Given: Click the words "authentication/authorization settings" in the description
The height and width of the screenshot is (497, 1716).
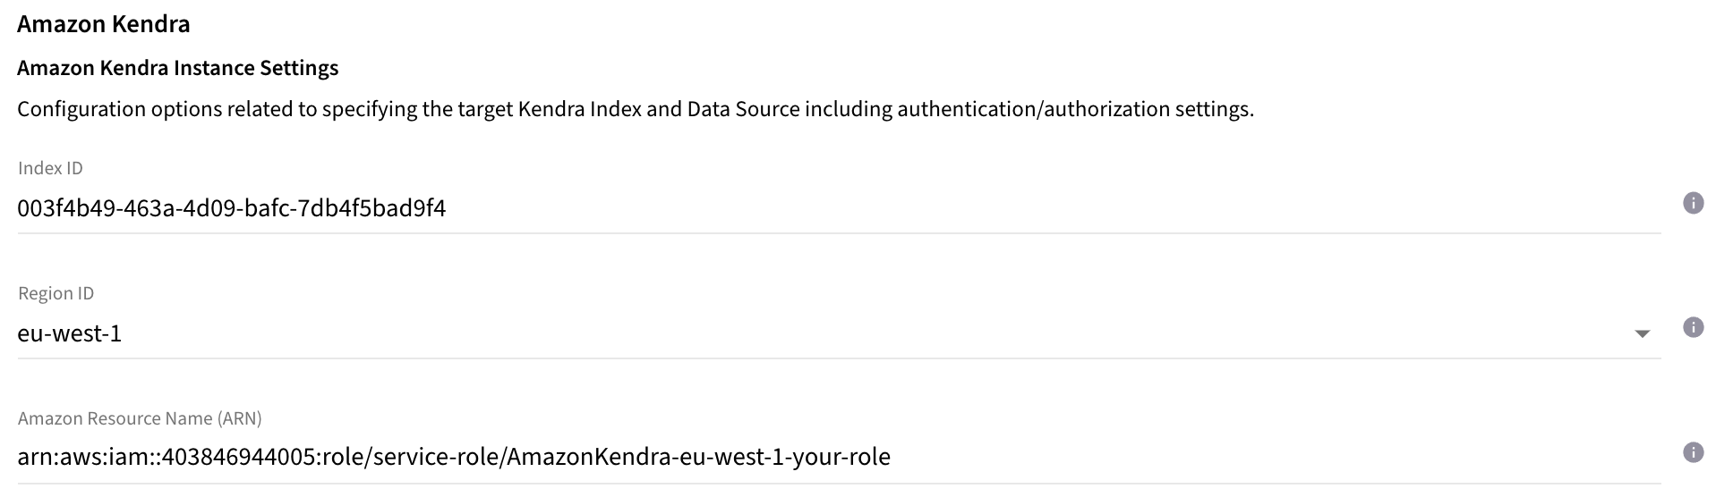Looking at the screenshot, I should click(1074, 109).
